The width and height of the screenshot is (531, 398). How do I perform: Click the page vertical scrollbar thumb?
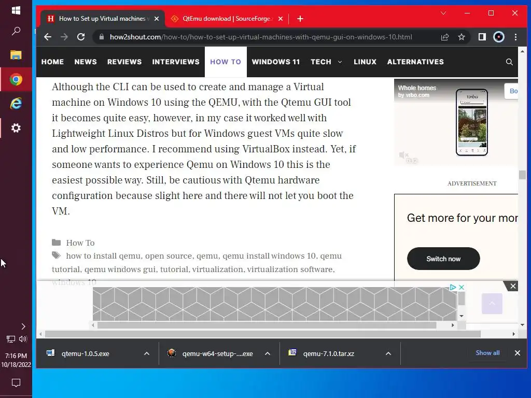(x=522, y=175)
